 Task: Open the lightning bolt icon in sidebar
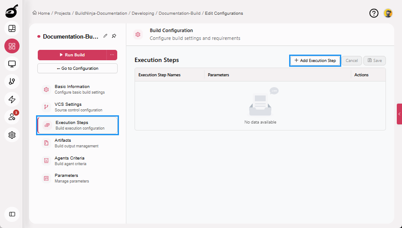(x=12, y=99)
